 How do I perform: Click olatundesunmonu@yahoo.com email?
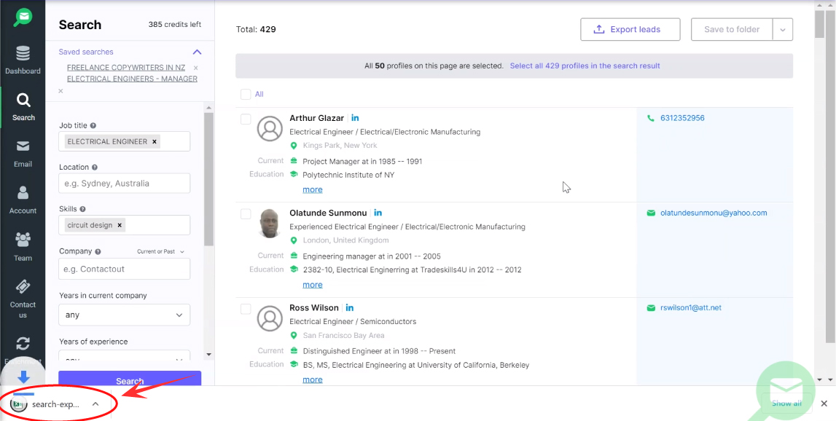(x=714, y=213)
